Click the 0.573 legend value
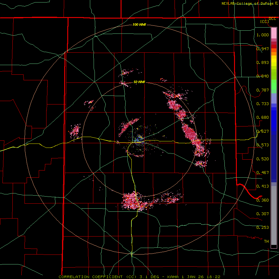The height and width of the screenshot is (279, 279). click(263, 145)
